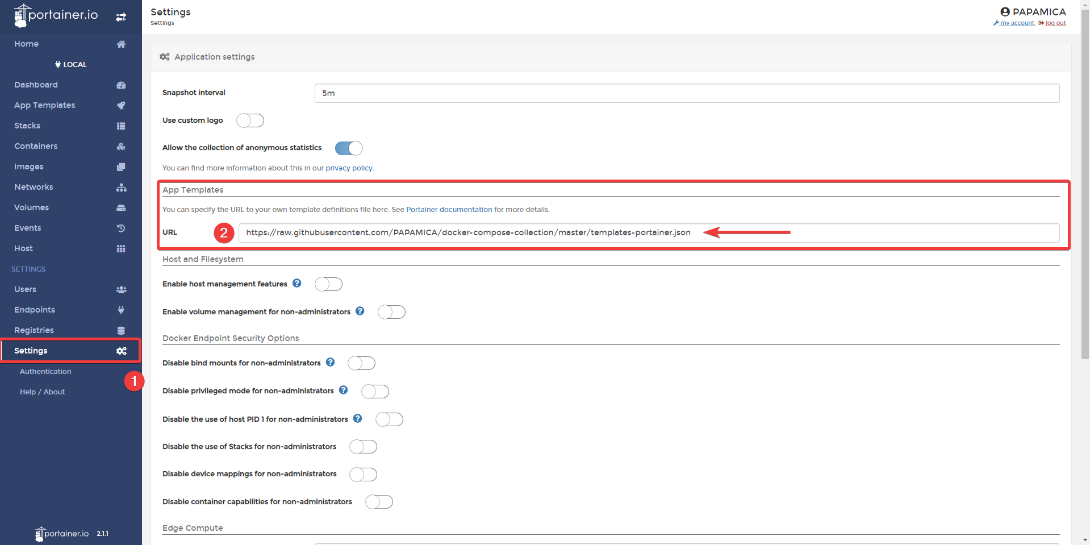
Task: Click the LOCAL endpoint label
Action: tap(71, 64)
